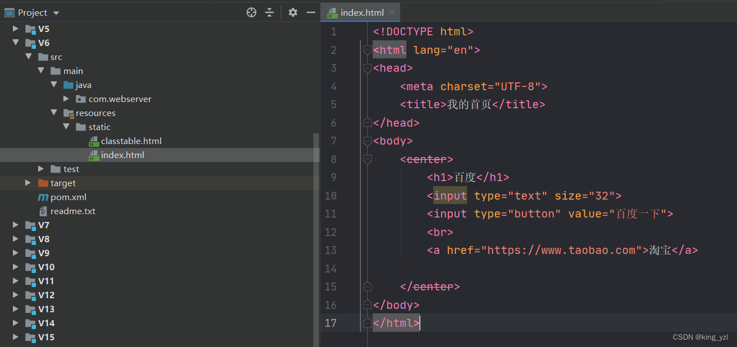
Task: Select classtable.html in the tree
Action: pyautogui.click(x=131, y=141)
